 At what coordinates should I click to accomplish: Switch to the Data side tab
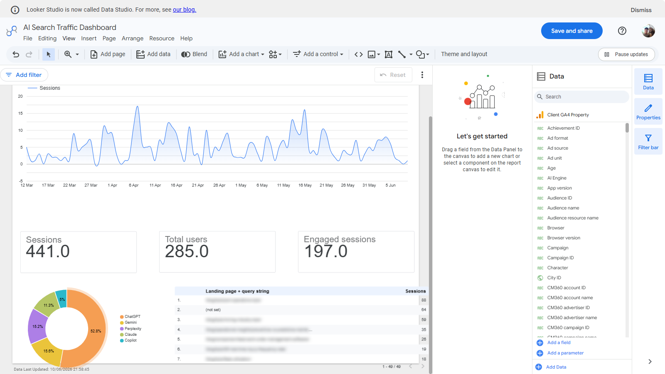(648, 81)
